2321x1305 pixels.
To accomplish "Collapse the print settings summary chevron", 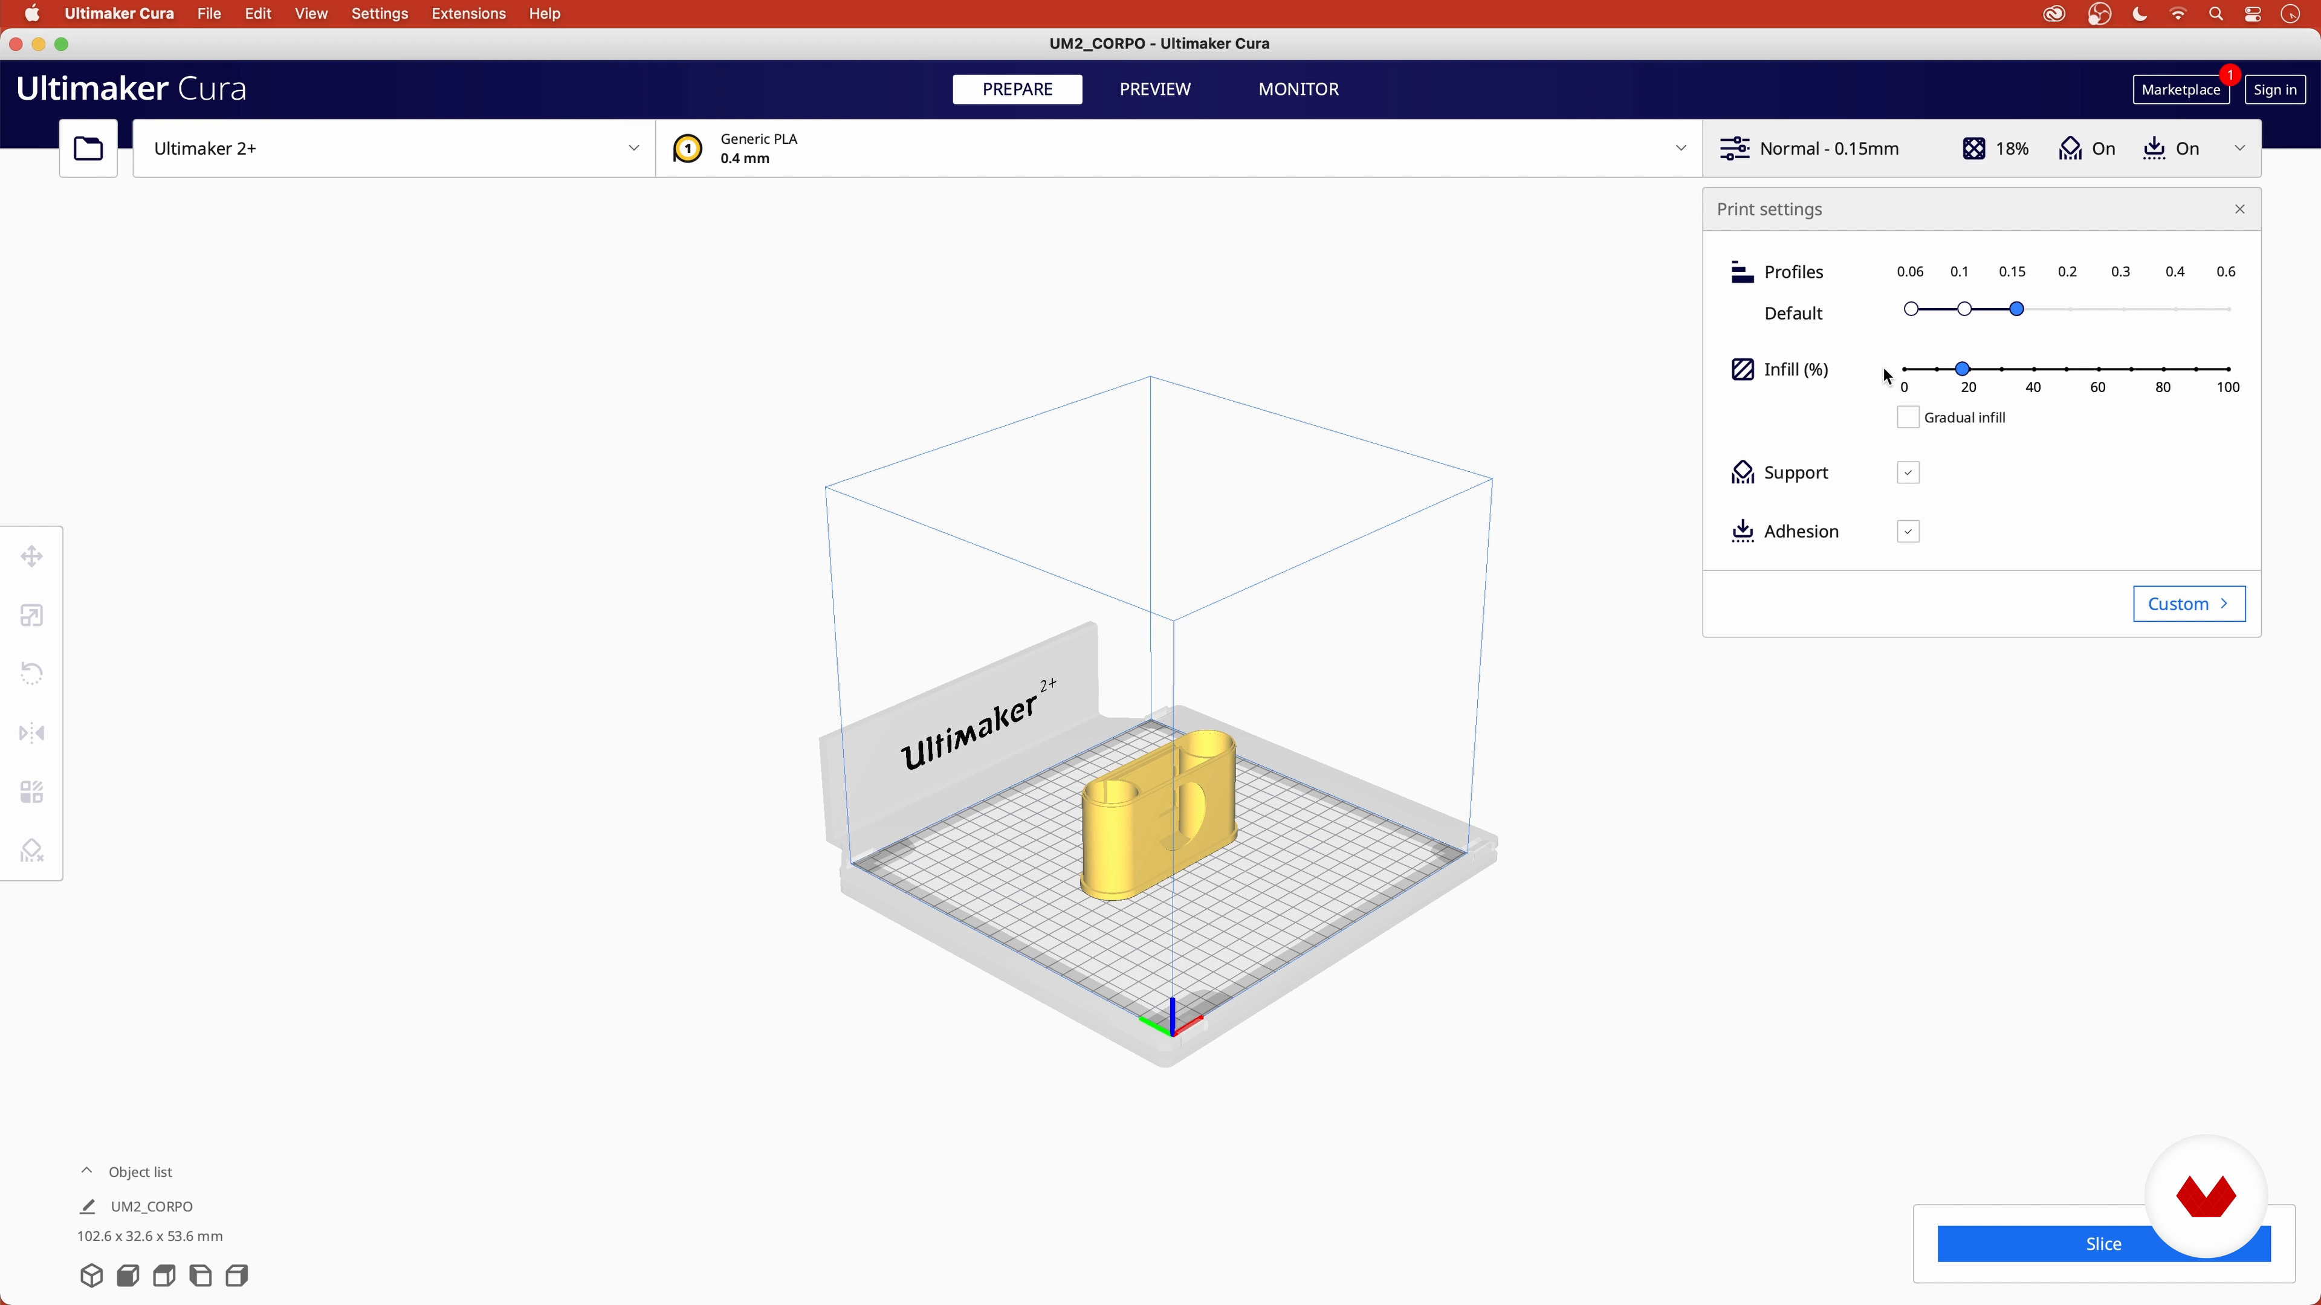I will [x=2240, y=149].
